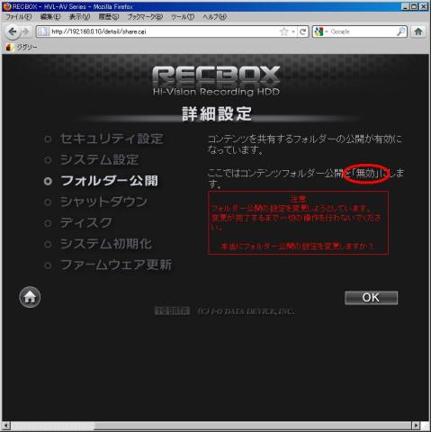431x432 pixels.
Task: Click the bullet beside フォルダー公開
Action: (48, 181)
